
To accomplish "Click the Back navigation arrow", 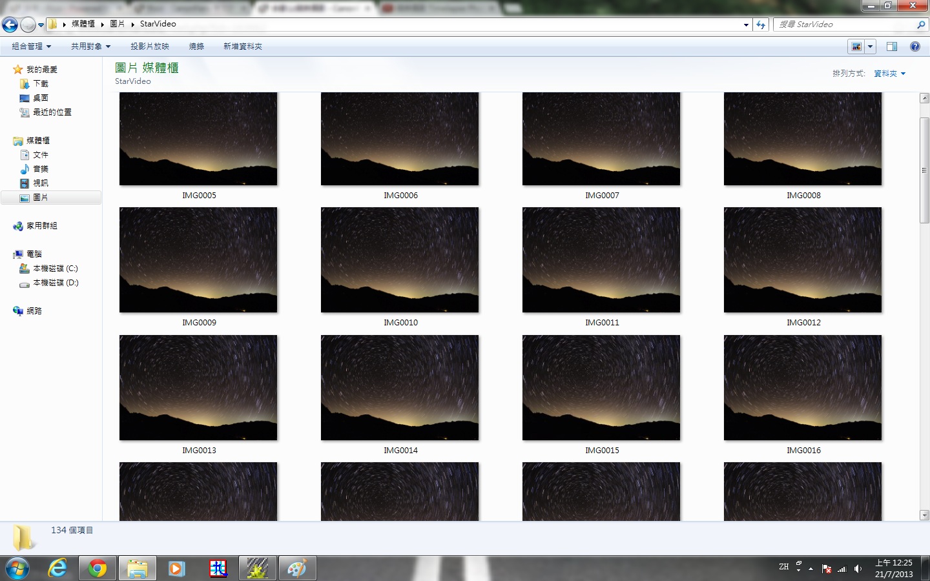I will point(10,25).
